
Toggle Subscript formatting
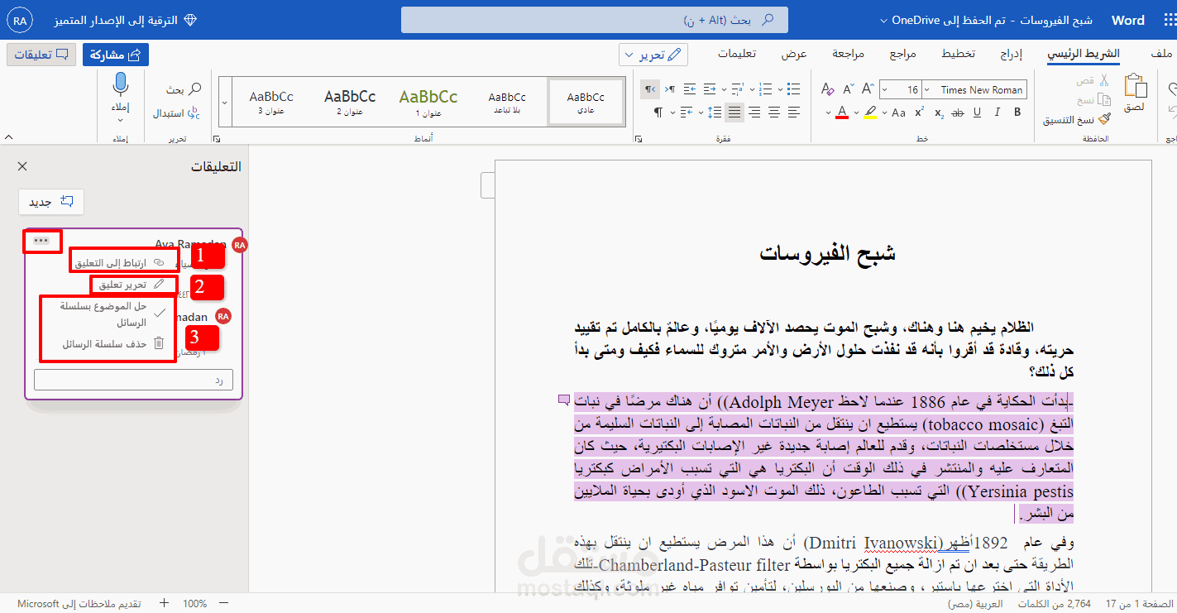(x=939, y=113)
